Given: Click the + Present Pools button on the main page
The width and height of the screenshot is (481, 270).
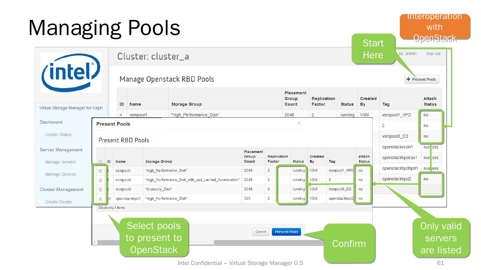Looking at the screenshot, I should (x=422, y=79).
